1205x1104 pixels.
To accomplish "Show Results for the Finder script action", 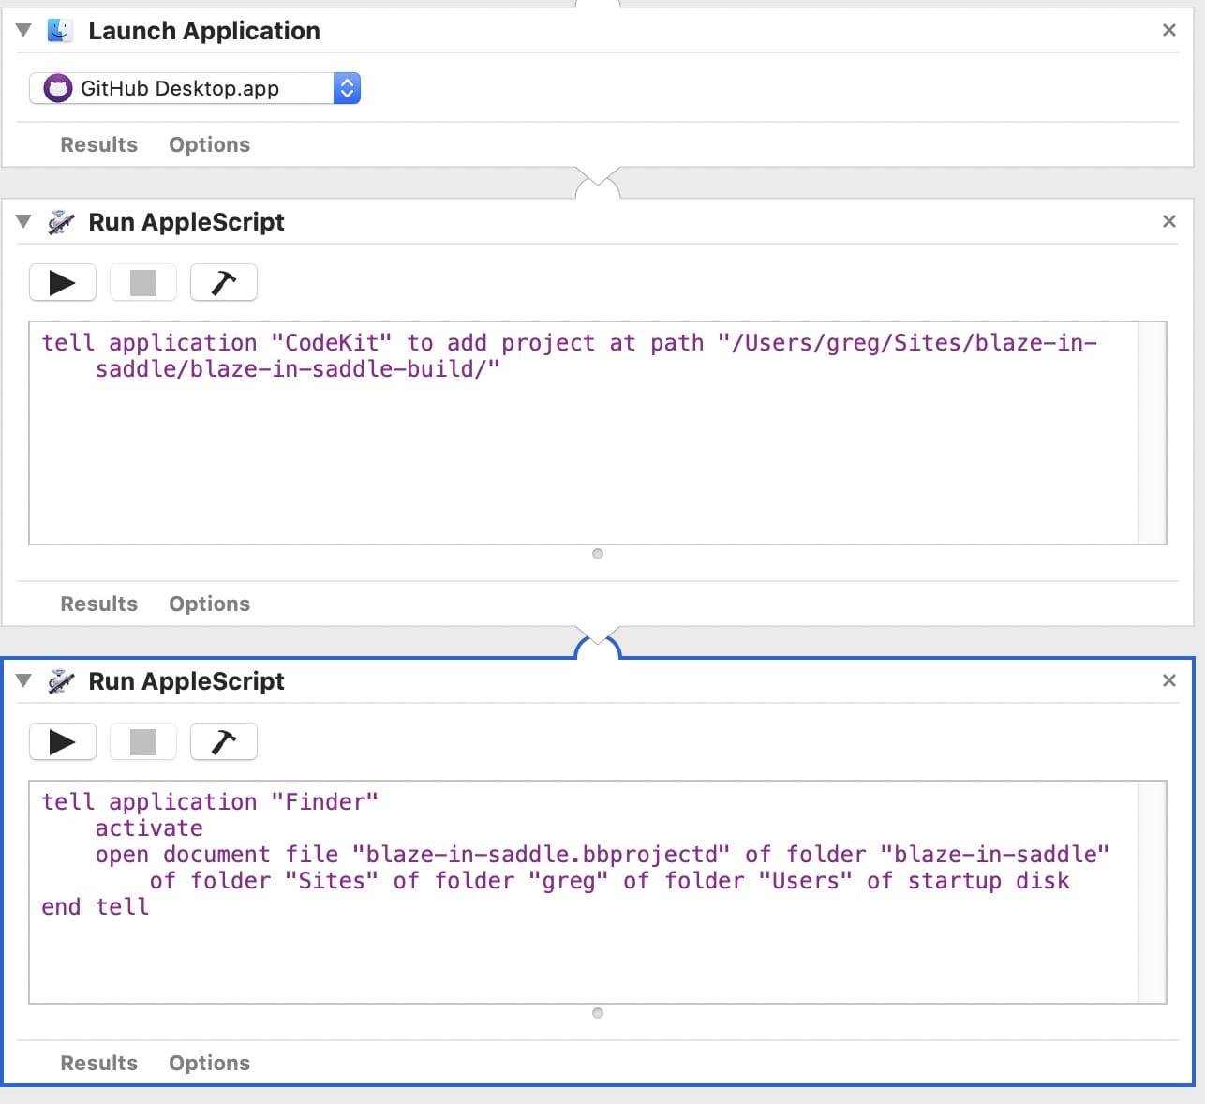I will [99, 1063].
